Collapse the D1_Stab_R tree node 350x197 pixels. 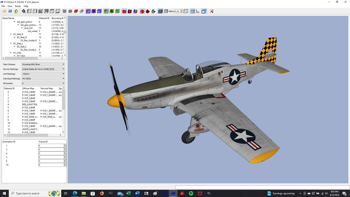11,34
